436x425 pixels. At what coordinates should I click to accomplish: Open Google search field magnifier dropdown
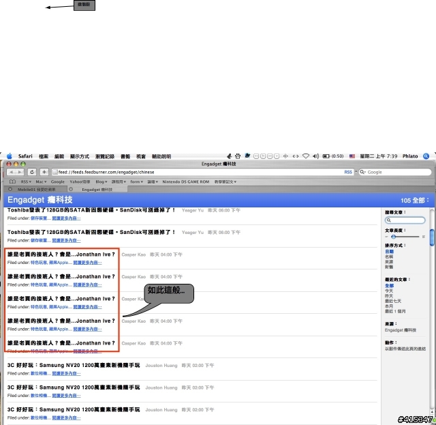[x=363, y=172]
